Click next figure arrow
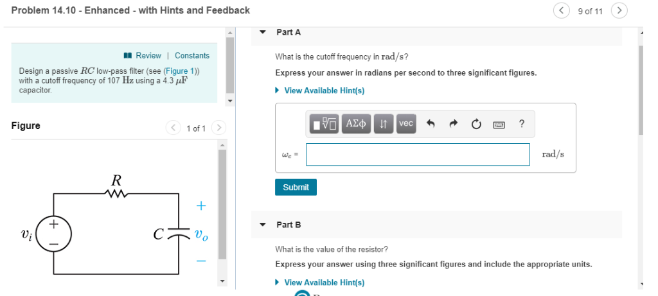Screen dimensions: 658x296 pyautogui.click(x=218, y=128)
